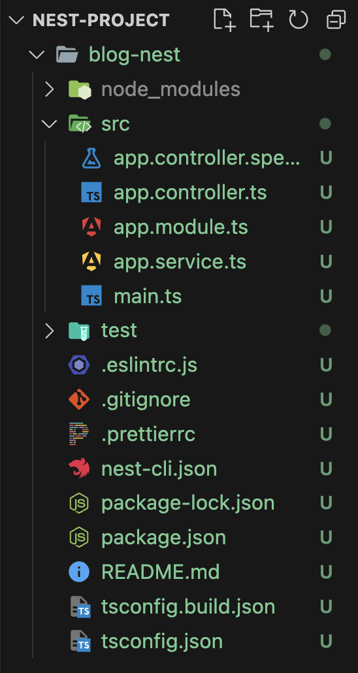Select tsconfig.build.json in the tree
The image size is (358, 673).
click(188, 606)
